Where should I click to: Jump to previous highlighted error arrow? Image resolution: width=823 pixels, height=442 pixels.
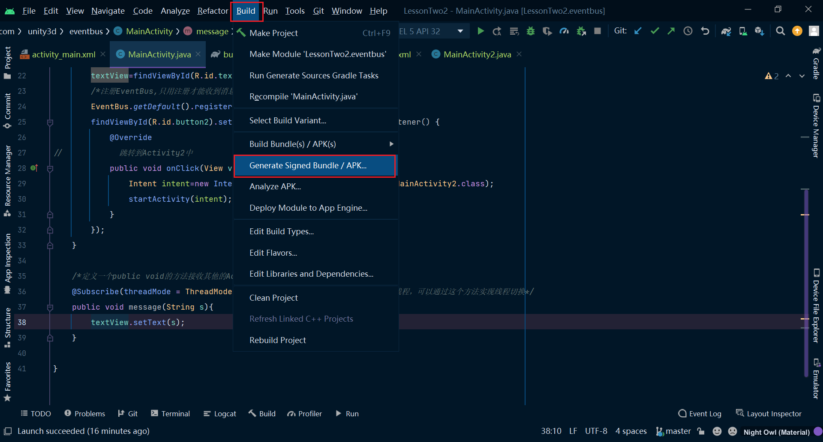788,76
